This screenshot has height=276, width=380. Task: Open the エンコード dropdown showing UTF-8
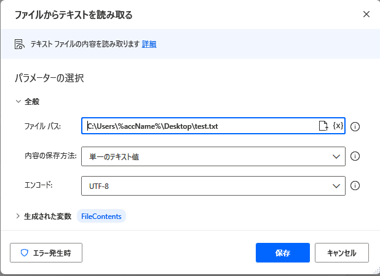[x=213, y=186]
